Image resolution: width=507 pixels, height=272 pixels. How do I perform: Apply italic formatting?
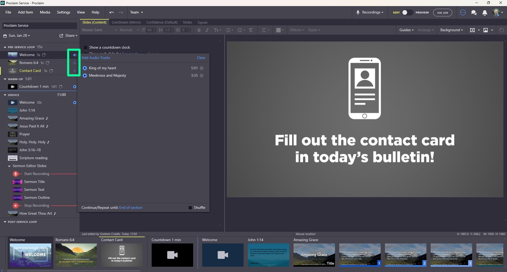(x=207, y=30)
